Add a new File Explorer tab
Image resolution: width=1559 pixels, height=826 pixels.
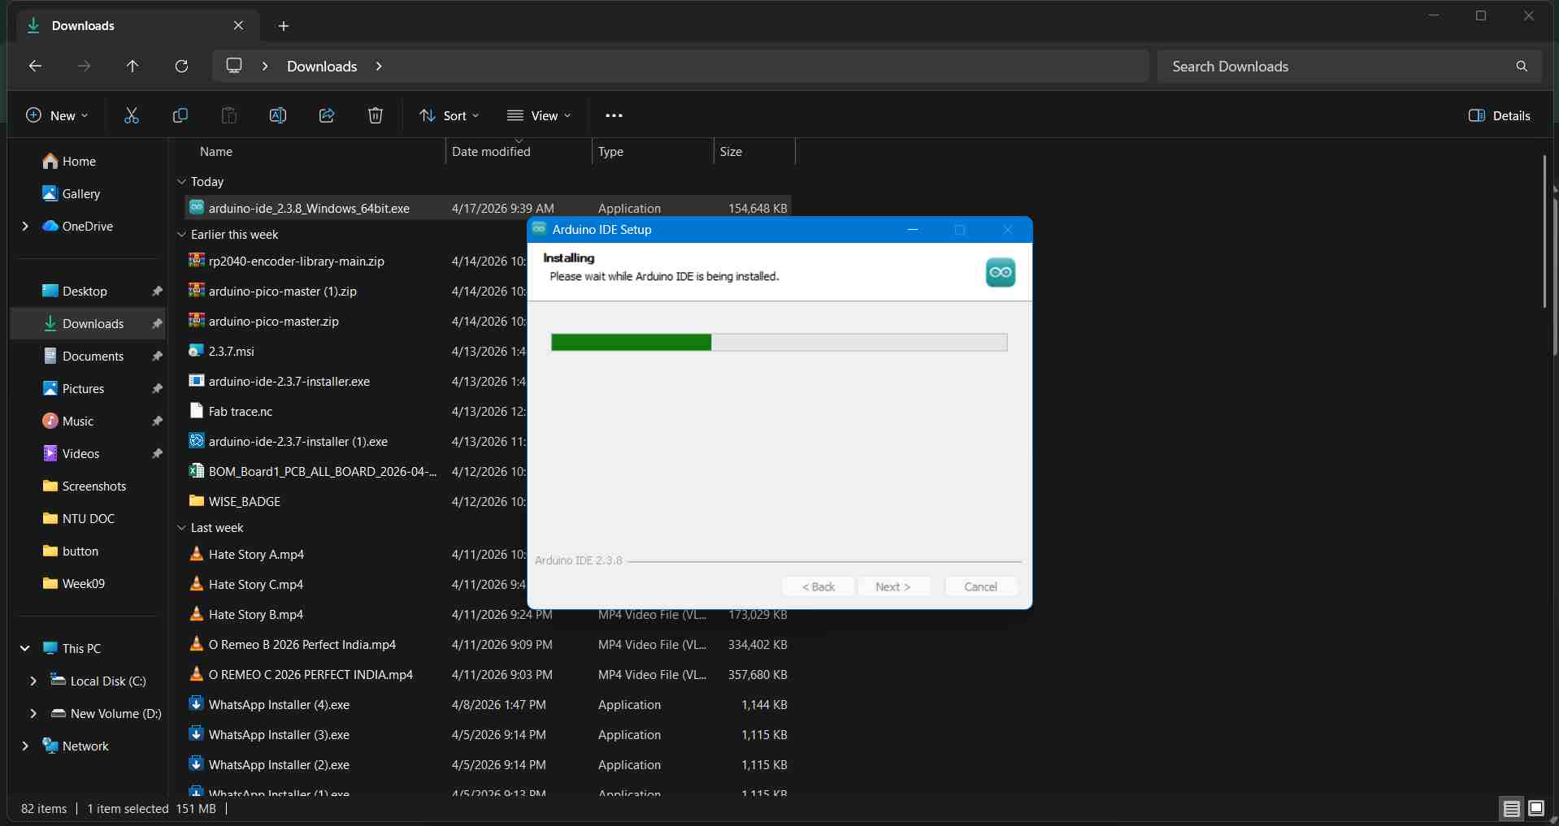coord(284,26)
